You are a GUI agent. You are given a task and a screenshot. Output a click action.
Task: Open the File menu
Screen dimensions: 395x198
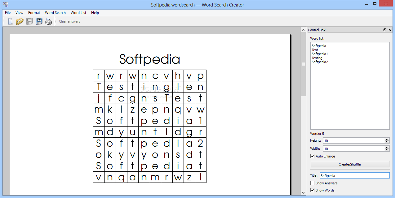(x=8, y=13)
